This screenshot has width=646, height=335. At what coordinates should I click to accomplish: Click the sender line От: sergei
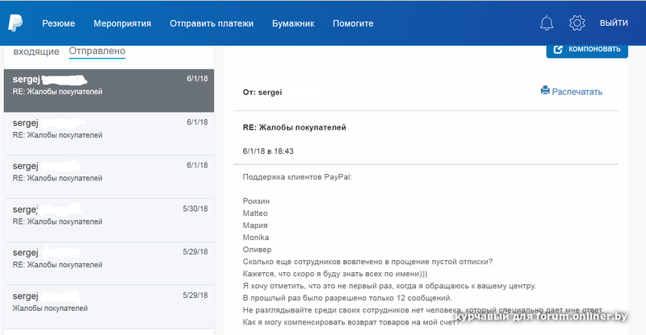coord(262,92)
